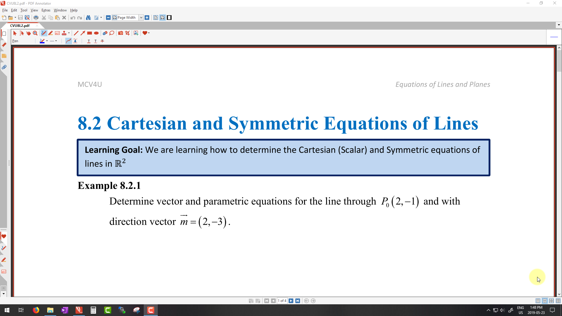562x316 pixels.
Task: Open the Page Width zoom dropdown
Action: coord(141,18)
